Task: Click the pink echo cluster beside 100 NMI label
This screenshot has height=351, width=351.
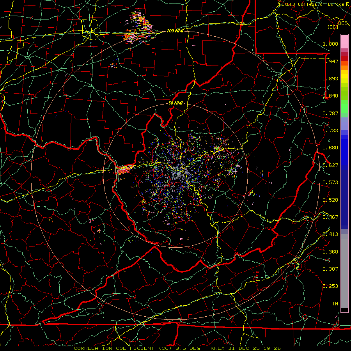Action: [139, 27]
